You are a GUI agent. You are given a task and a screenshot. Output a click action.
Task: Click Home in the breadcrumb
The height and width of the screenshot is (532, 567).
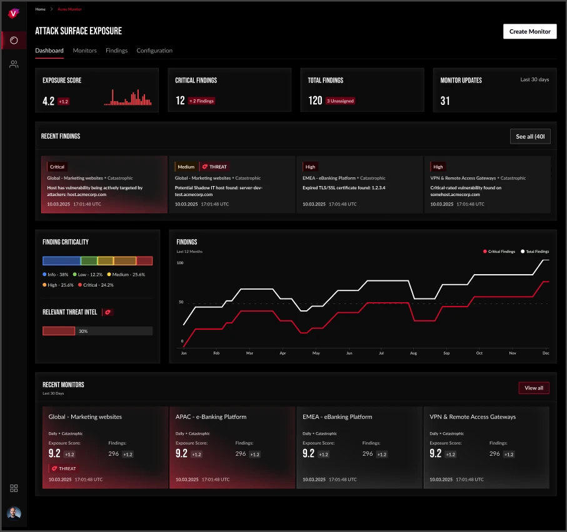pos(40,9)
